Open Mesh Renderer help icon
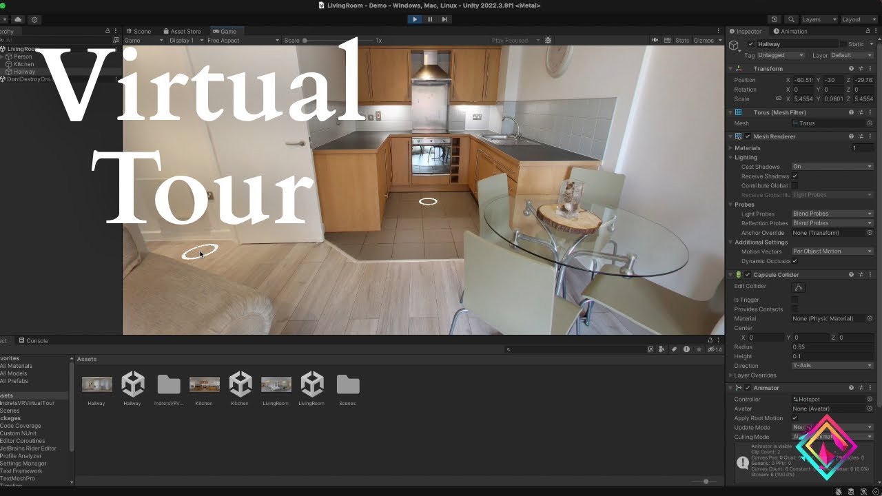 [851, 136]
